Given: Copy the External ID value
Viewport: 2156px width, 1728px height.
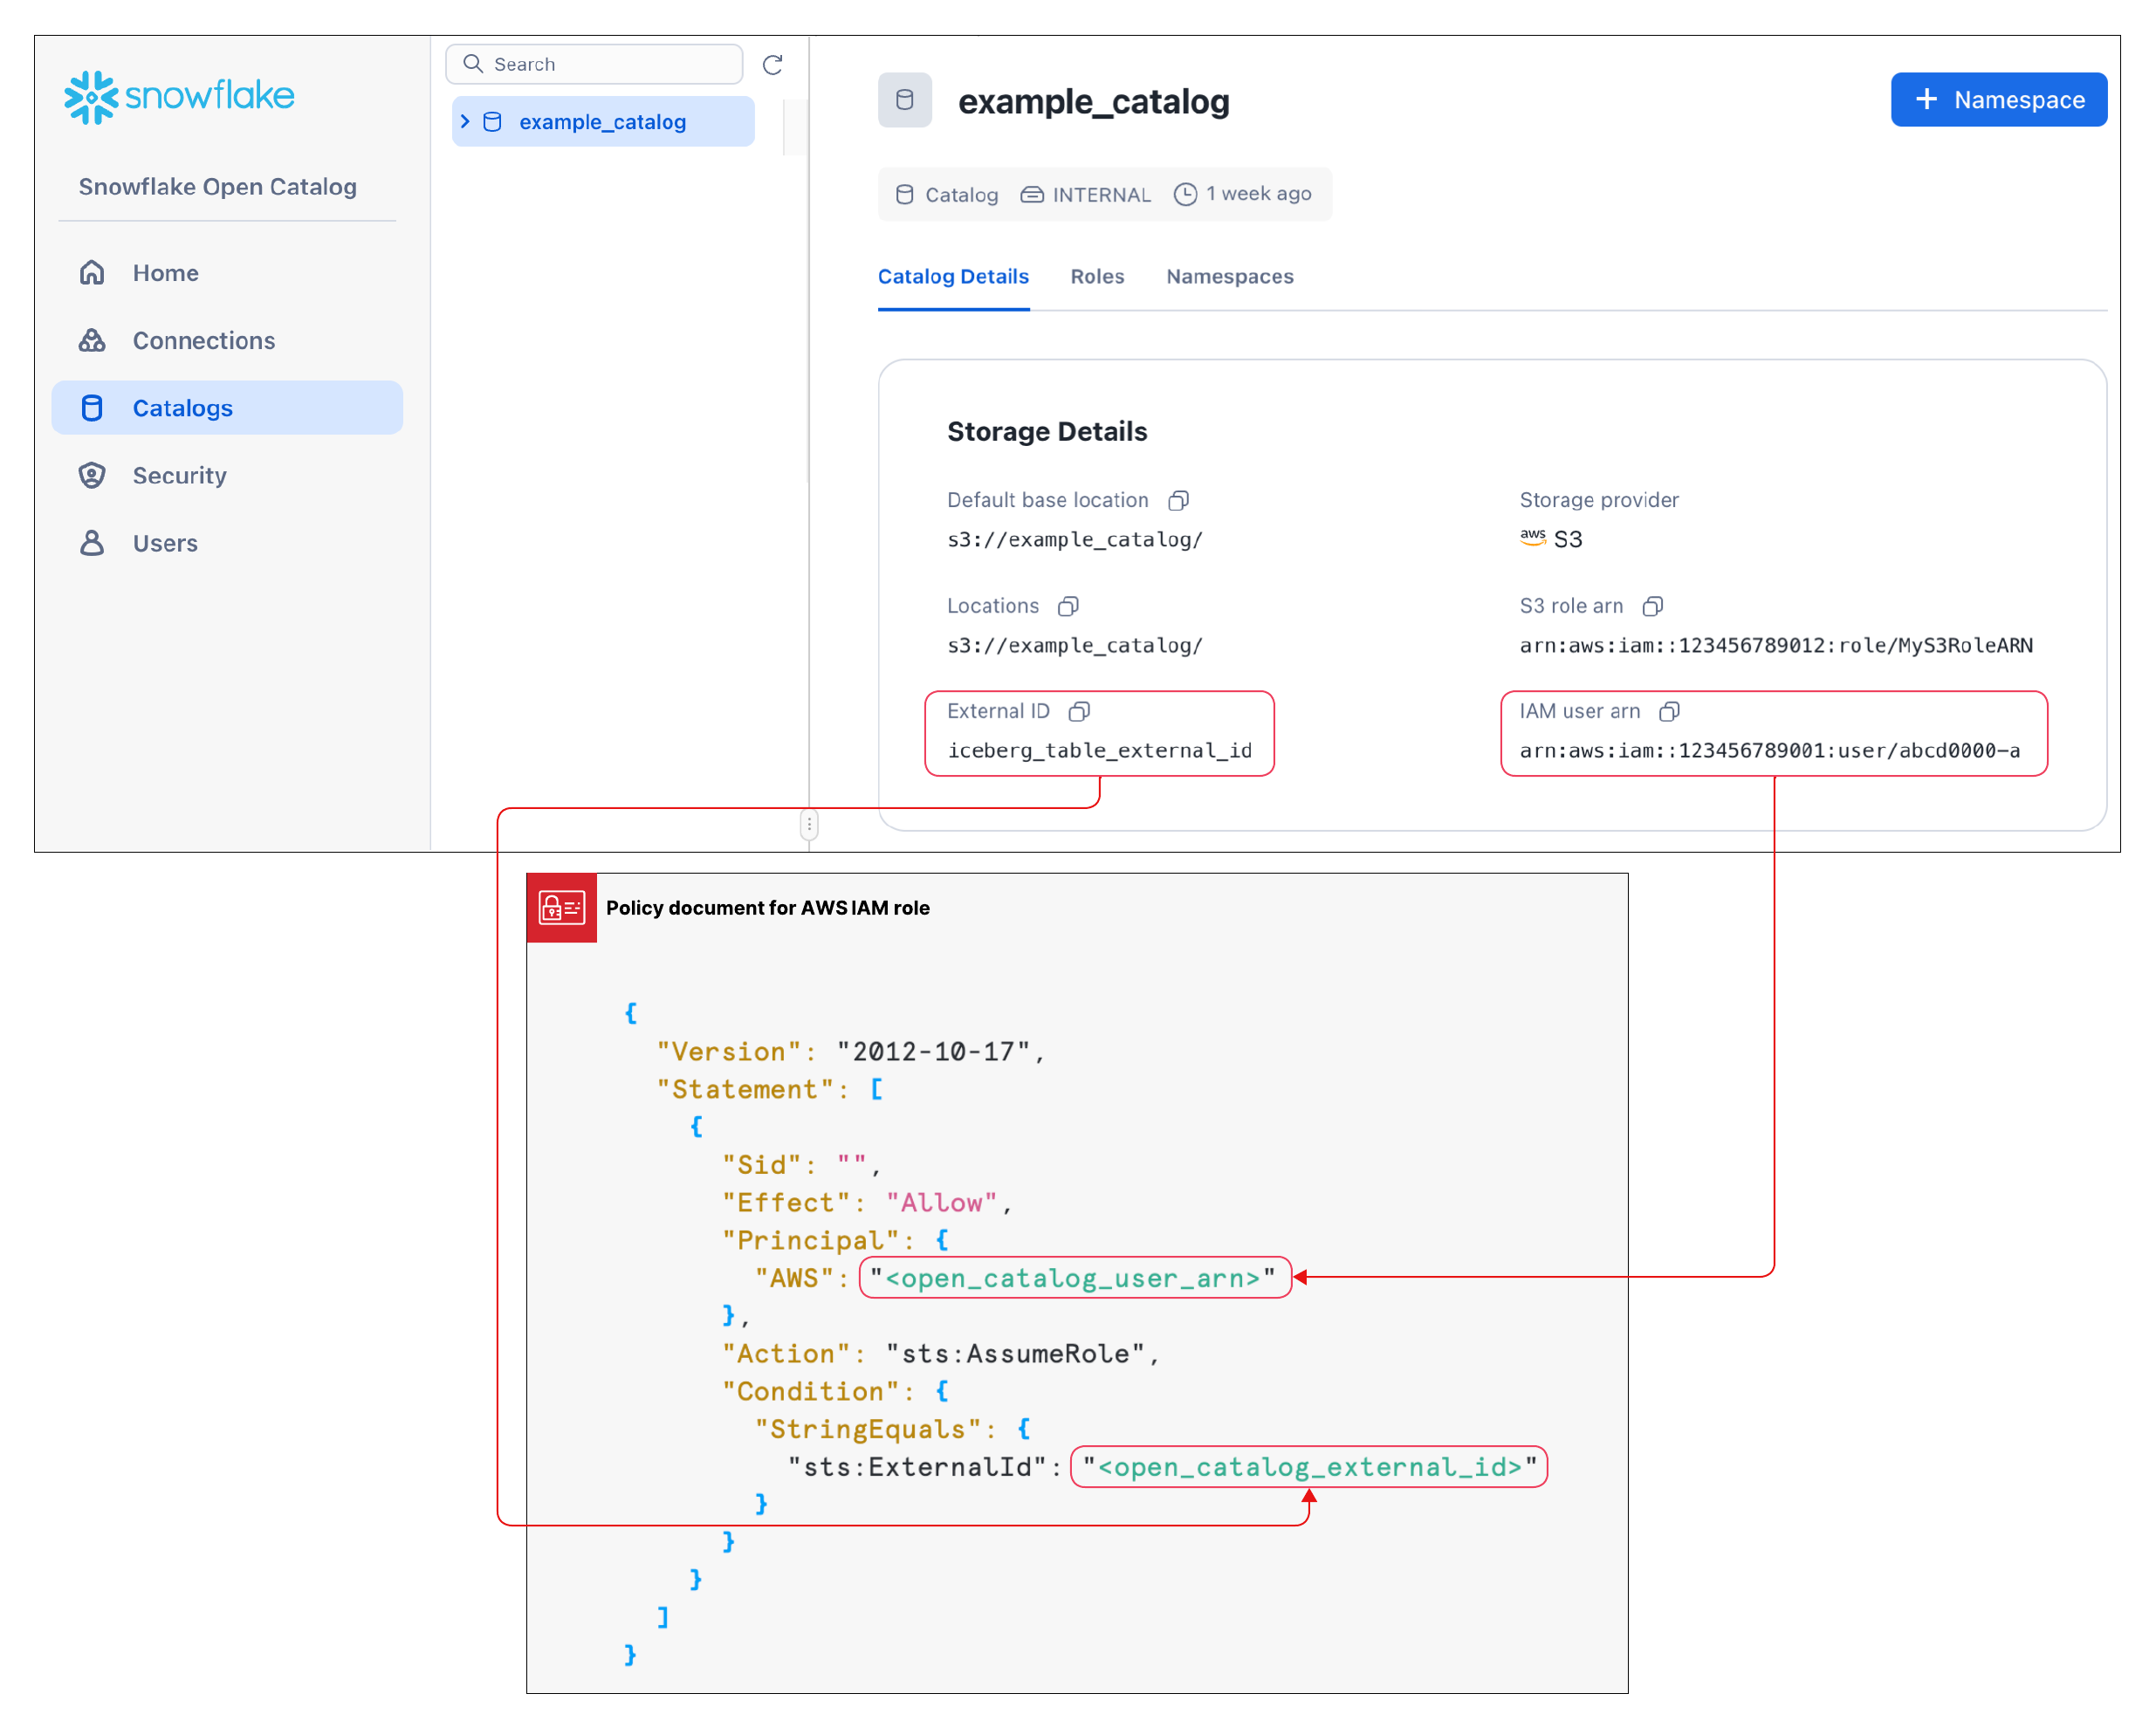Looking at the screenshot, I should click(x=1078, y=711).
